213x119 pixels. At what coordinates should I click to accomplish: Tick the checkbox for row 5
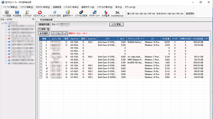click(x=41, y=54)
